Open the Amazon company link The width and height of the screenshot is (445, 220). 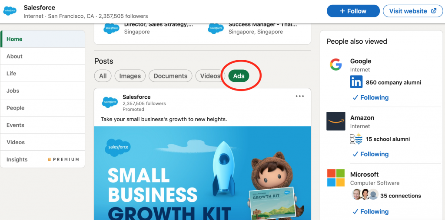[x=362, y=118]
